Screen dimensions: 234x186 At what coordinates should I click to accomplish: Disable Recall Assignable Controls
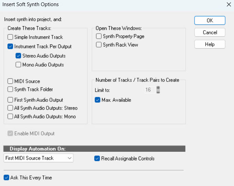pos(97,159)
